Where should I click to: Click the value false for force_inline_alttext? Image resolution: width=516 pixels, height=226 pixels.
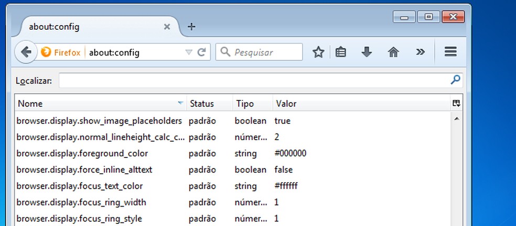283,170
